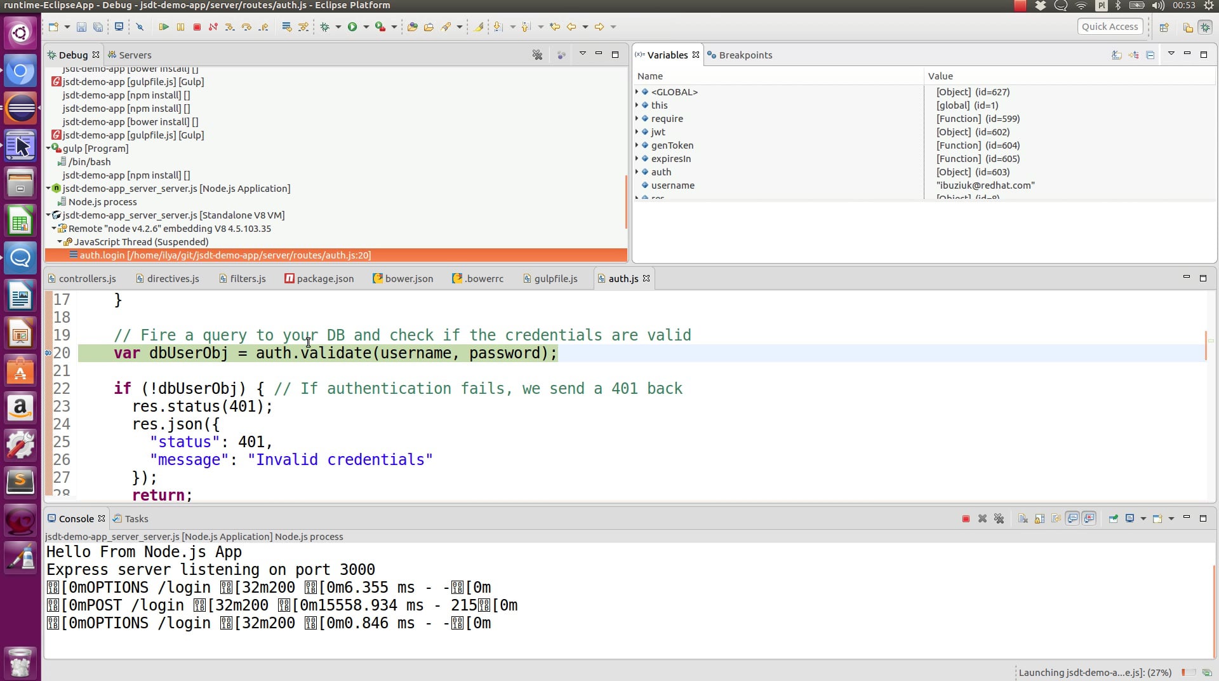
Task: Open the Debug configurations dropdown arrow
Action: tap(338, 27)
